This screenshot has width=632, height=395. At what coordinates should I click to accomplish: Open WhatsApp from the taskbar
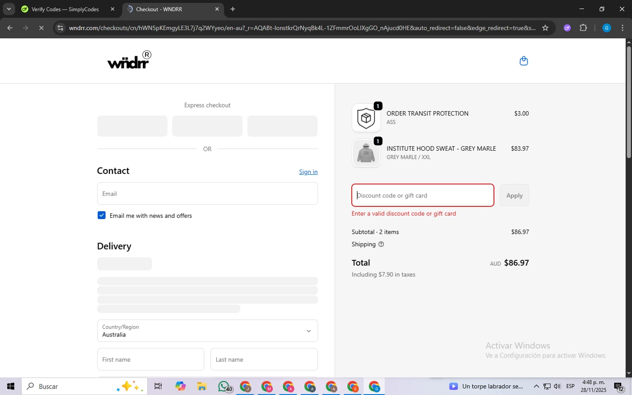pos(225,386)
